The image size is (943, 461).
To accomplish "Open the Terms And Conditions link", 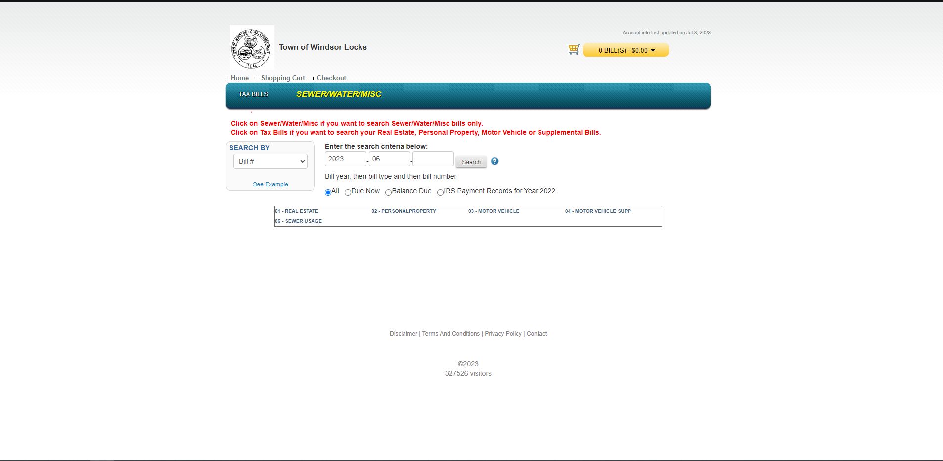I will (450, 333).
